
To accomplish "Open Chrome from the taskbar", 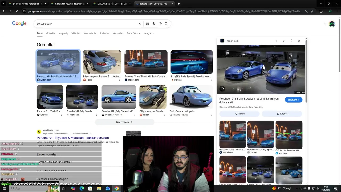I will click(116, 189).
